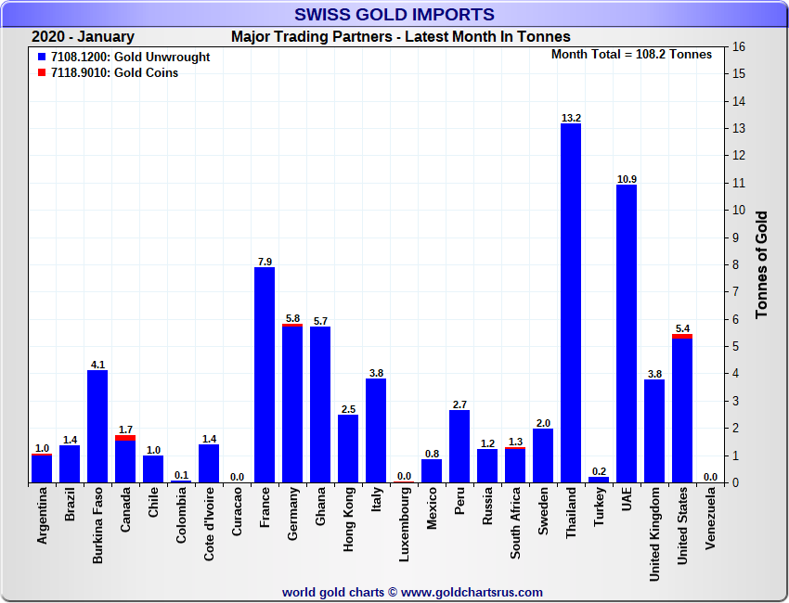The height and width of the screenshot is (603, 789).
Task: Click the Burkina Faso bar
Action: [x=97, y=427]
